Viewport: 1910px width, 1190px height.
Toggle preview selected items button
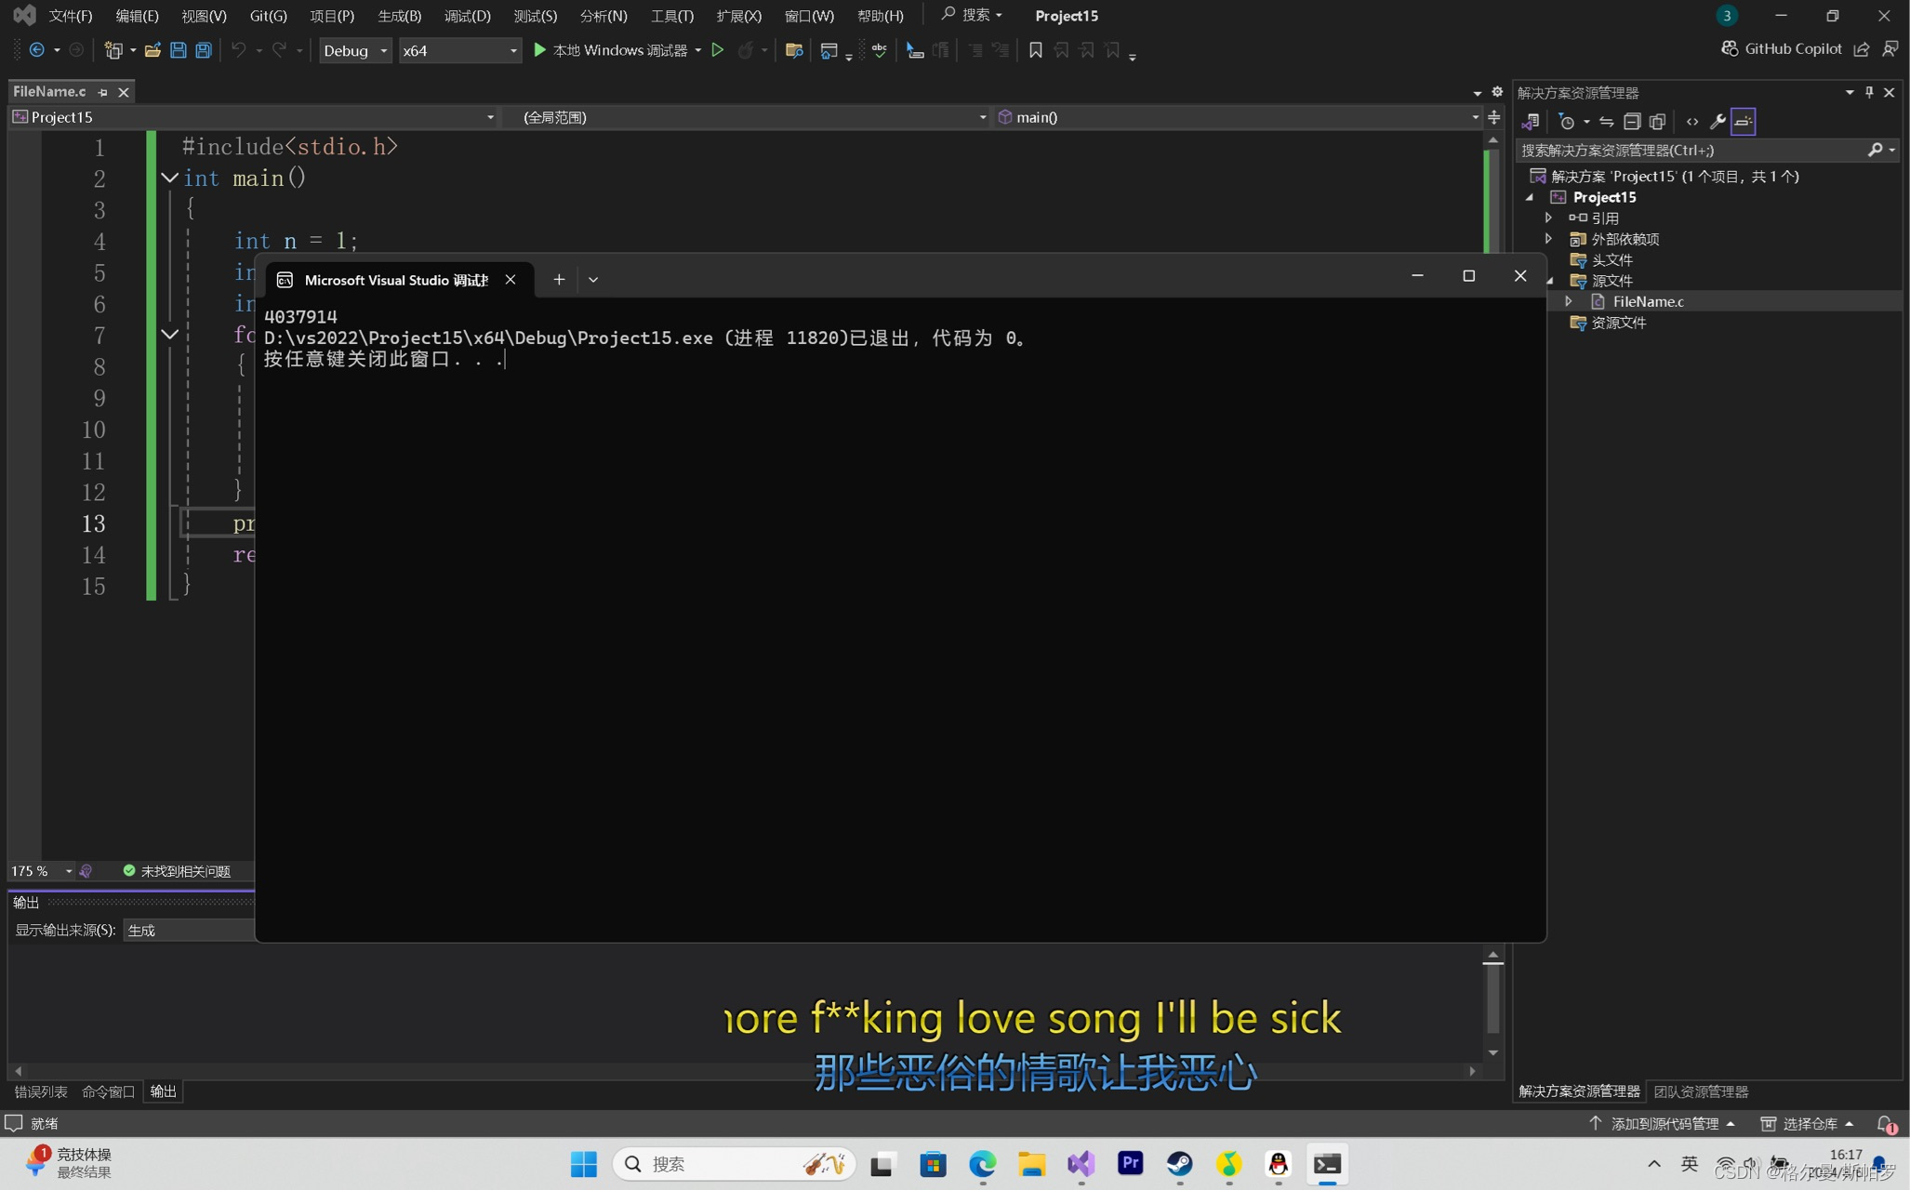[x=1744, y=122]
